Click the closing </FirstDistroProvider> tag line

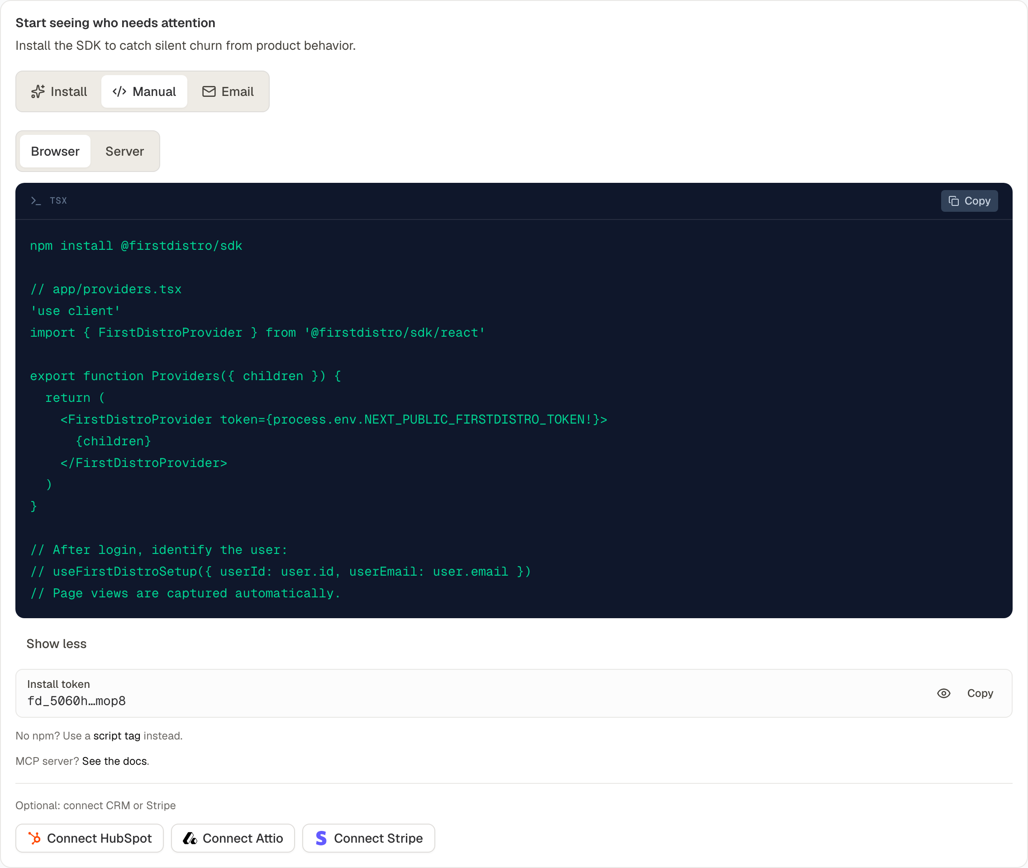(x=143, y=463)
